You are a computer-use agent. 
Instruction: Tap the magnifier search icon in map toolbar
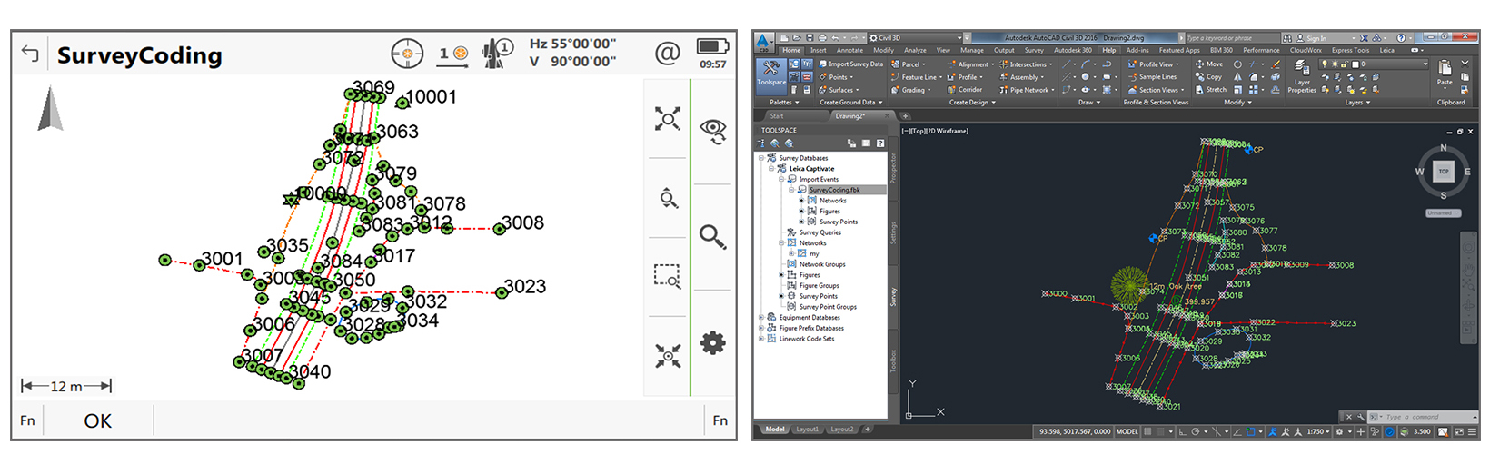tap(713, 237)
